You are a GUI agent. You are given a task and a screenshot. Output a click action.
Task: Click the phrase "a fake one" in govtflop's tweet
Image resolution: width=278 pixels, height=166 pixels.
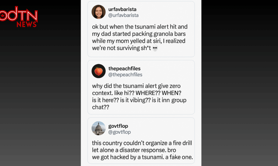179,158
